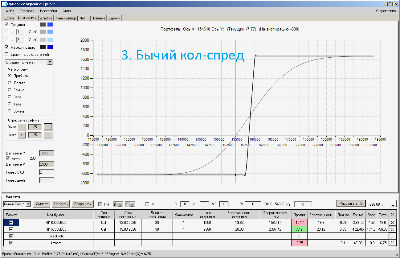Open the Настройки menu
Screen dimensions: 400x259
coord(48,11)
